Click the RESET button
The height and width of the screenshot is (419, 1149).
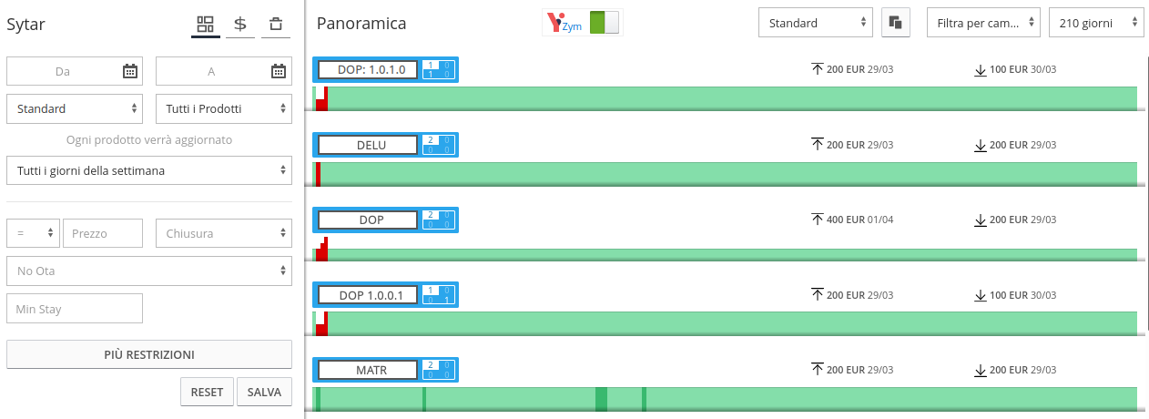point(207,392)
